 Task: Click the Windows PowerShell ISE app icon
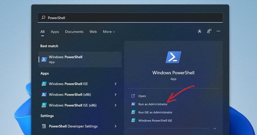click(x=44, y=84)
